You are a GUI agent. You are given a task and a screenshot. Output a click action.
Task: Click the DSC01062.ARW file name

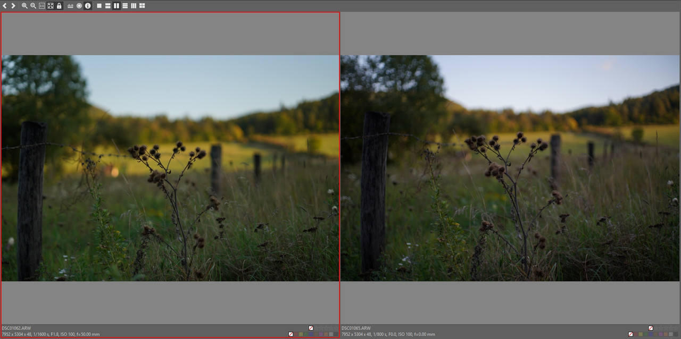(x=16, y=328)
